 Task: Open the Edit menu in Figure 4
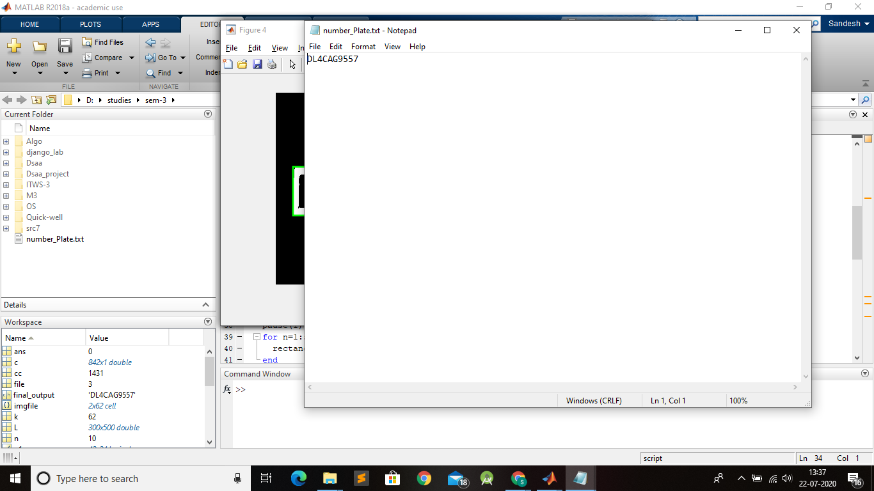255,48
